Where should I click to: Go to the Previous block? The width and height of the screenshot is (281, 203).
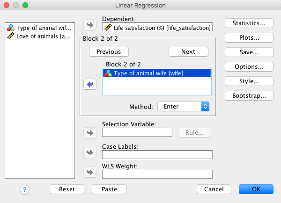(x=109, y=51)
